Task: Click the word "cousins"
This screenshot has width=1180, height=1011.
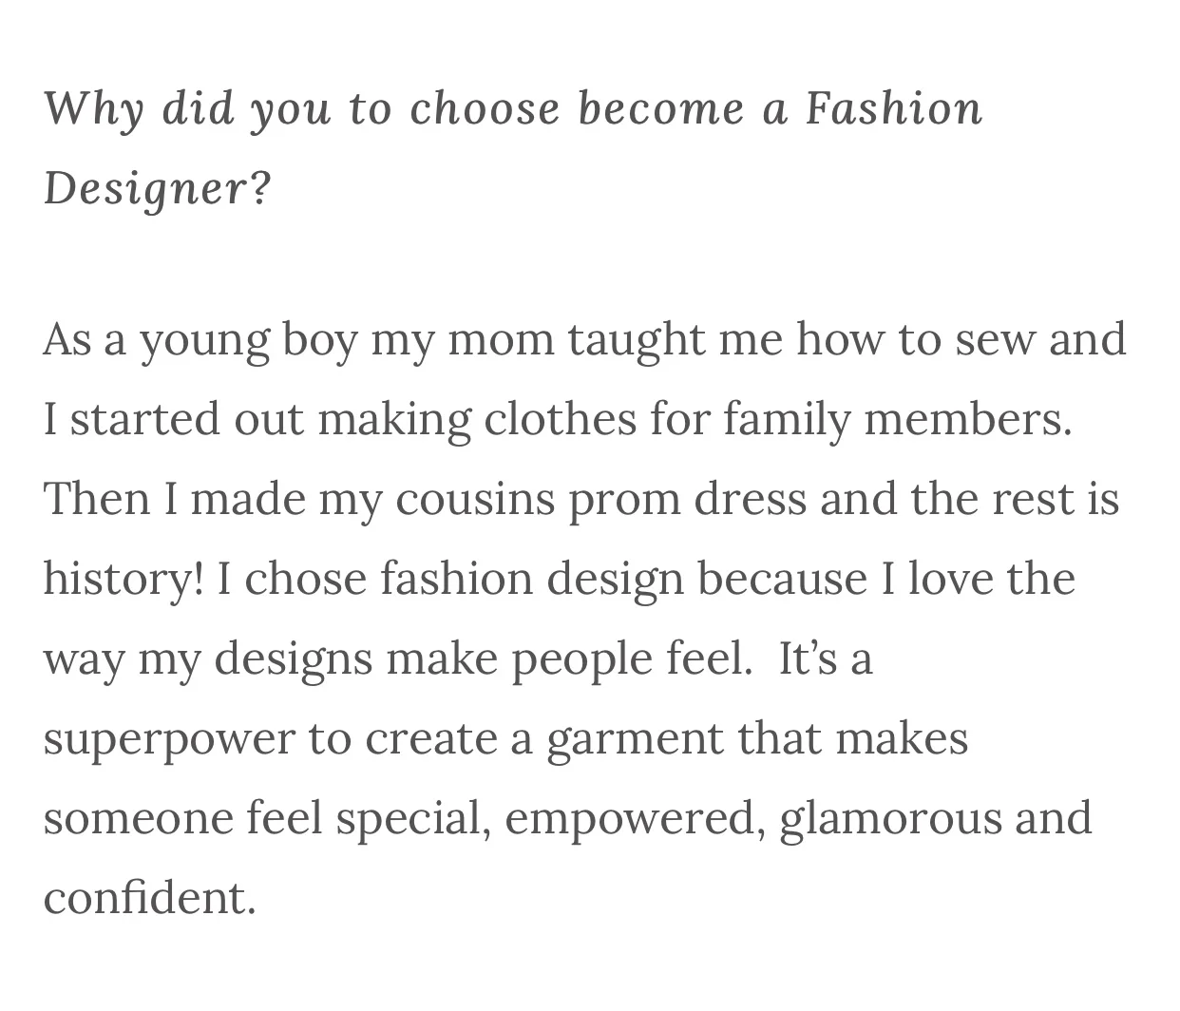Action: click(475, 500)
